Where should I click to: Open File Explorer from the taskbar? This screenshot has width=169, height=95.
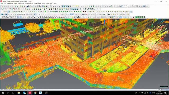(x=19, y=93)
